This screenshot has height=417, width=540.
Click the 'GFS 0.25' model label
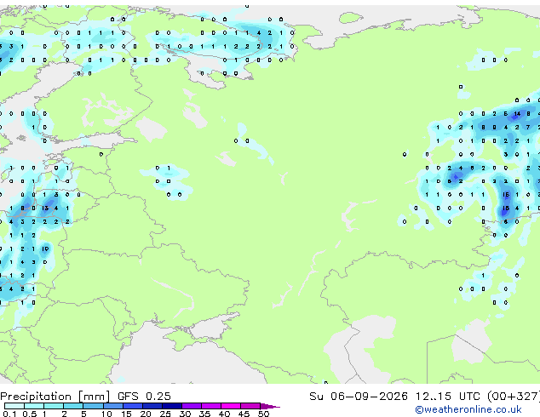144,397
